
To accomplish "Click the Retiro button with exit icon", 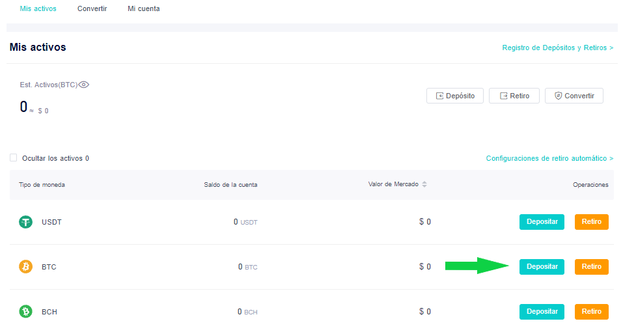I will click(514, 96).
